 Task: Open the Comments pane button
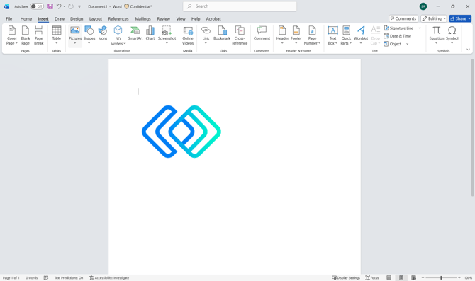[x=403, y=18]
